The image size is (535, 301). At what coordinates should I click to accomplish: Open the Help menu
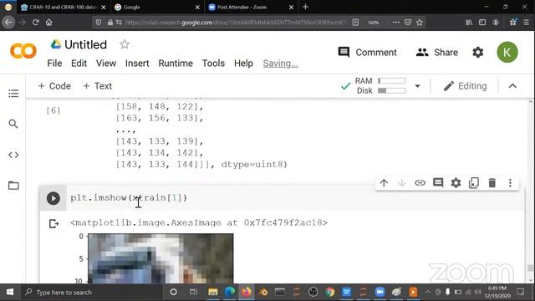(x=243, y=64)
